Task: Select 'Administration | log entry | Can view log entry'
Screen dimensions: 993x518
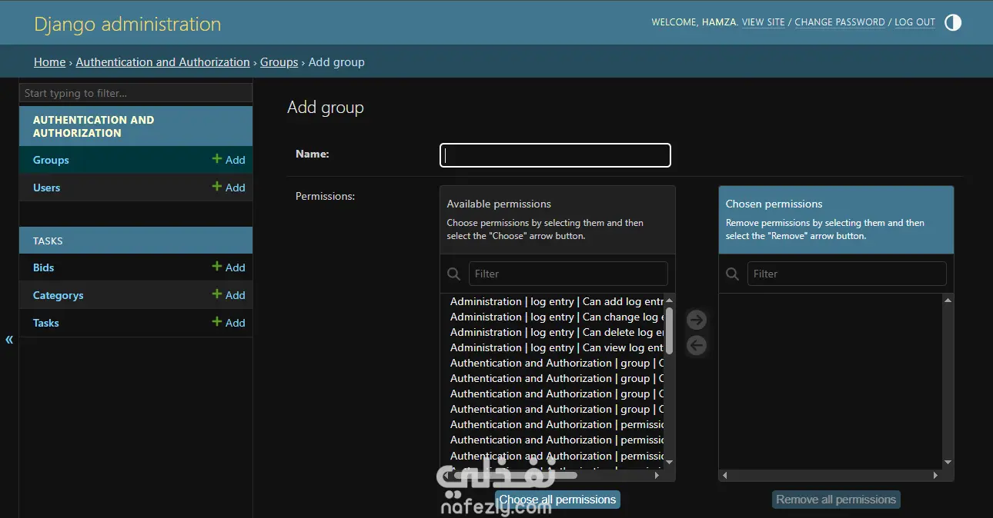Action: pos(557,347)
